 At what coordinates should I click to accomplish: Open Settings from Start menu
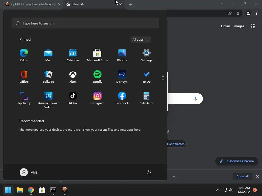(x=147, y=55)
